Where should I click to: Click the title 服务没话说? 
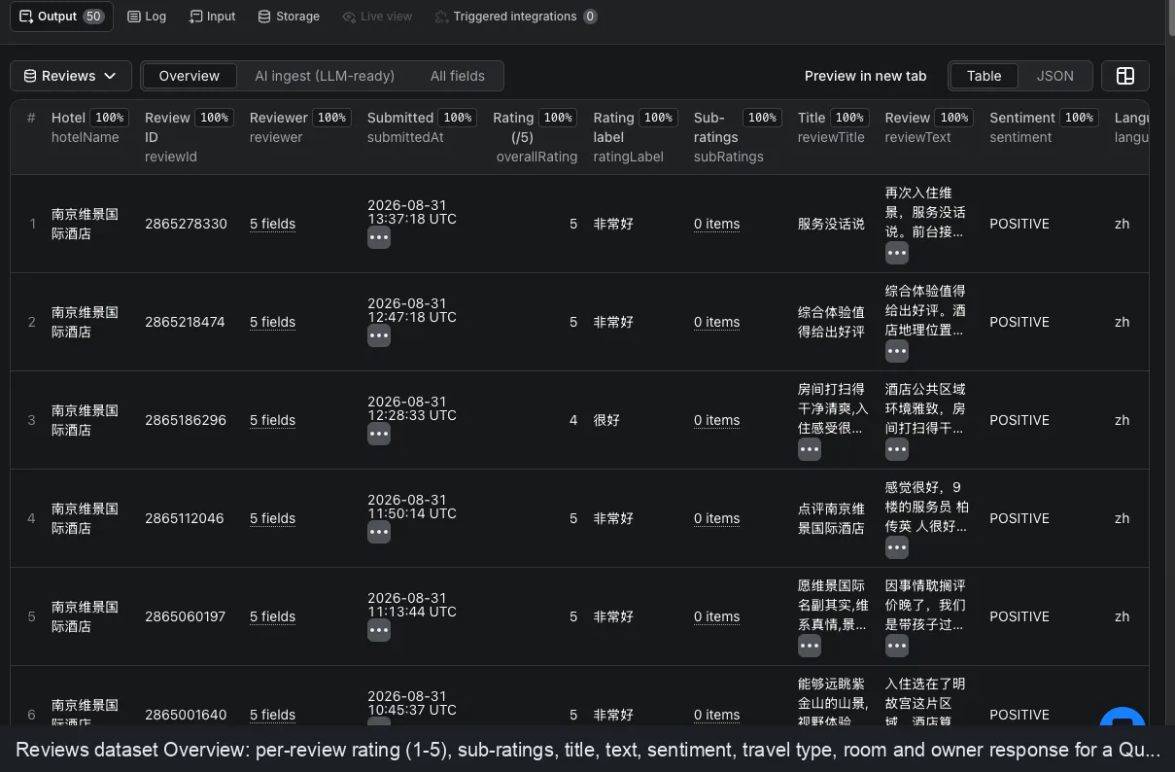831,224
